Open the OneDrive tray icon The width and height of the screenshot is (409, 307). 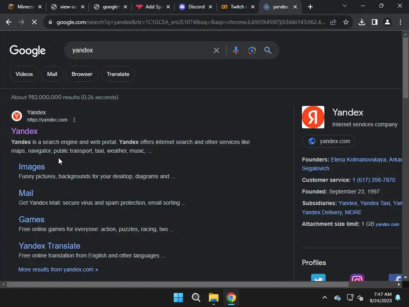[337, 297]
